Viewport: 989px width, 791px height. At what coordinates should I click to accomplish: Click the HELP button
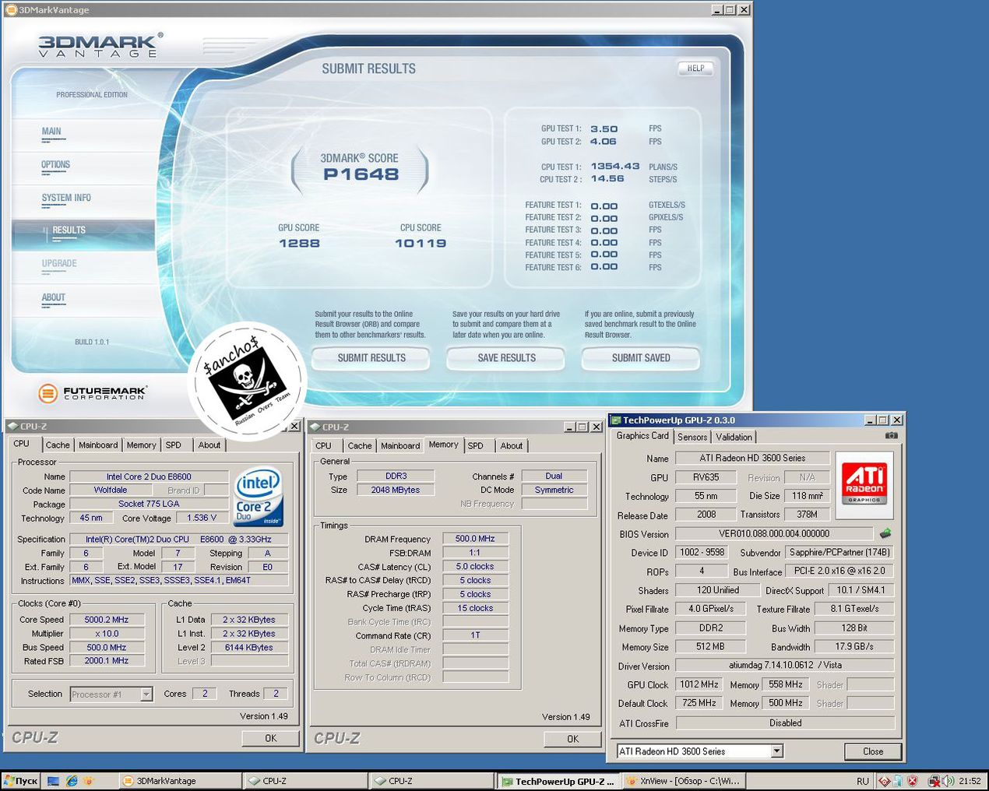[x=695, y=69]
